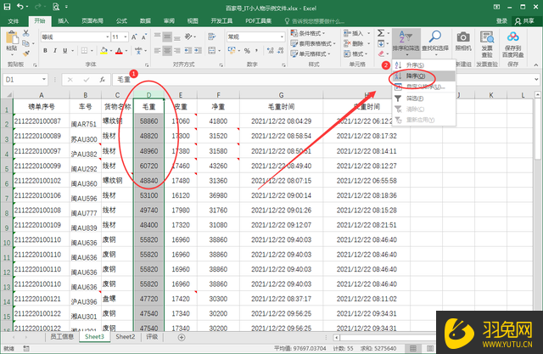
Task: Click the Format (格式) cells button
Action: tap(355, 54)
